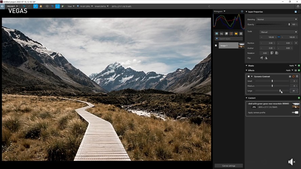This screenshot has height=169, width=301.
Task: Click the Opacity value field showing 100
Action: (294, 24)
